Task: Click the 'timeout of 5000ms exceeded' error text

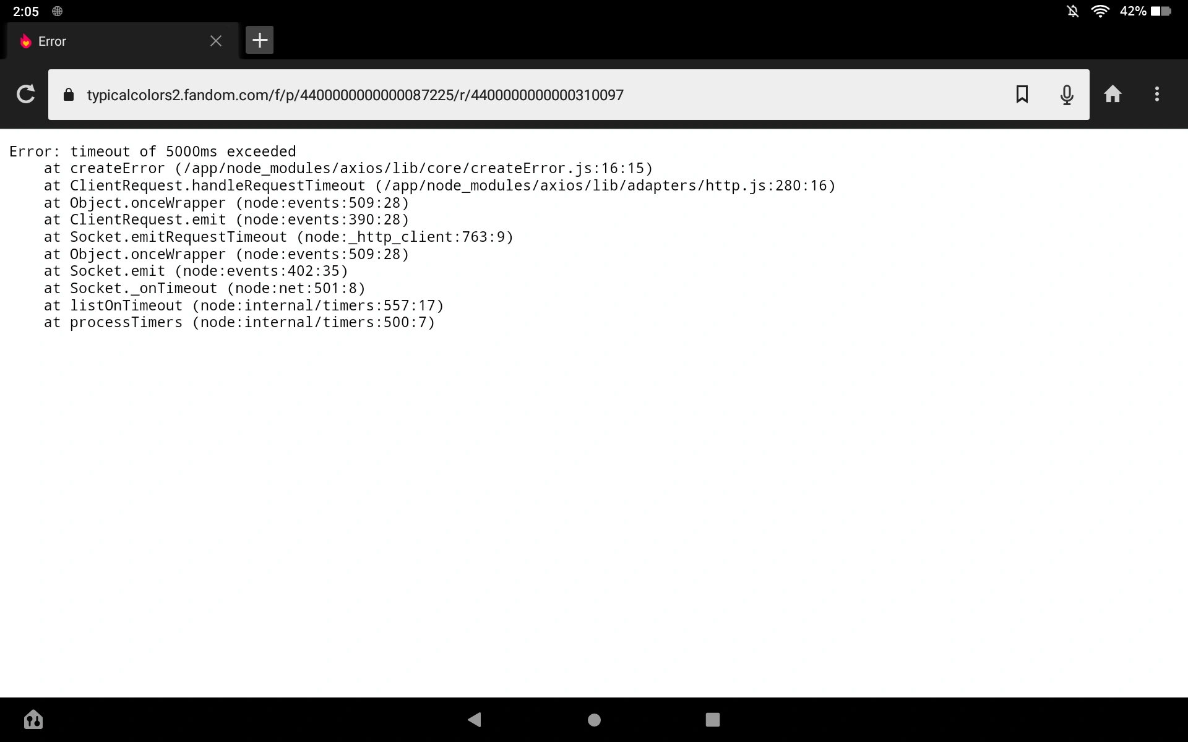Action: click(x=183, y=151)
